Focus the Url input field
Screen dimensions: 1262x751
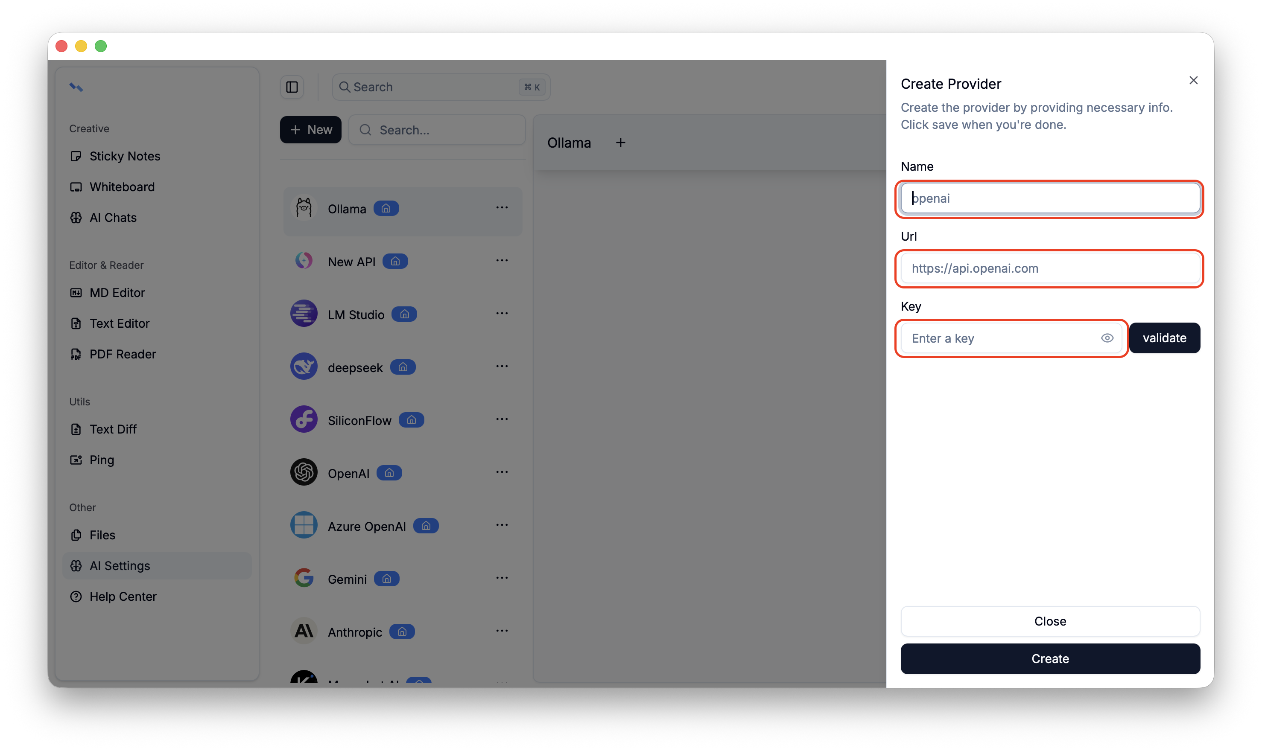[x=1049, y=268]
